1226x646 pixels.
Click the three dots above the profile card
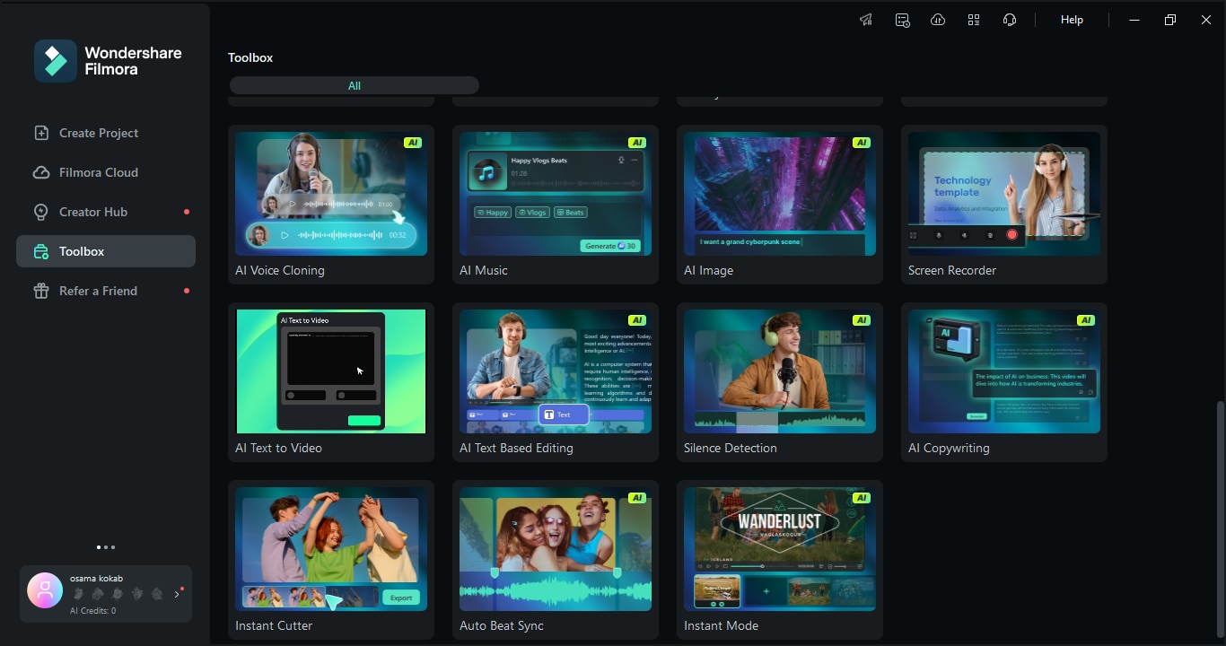point(106,547)
